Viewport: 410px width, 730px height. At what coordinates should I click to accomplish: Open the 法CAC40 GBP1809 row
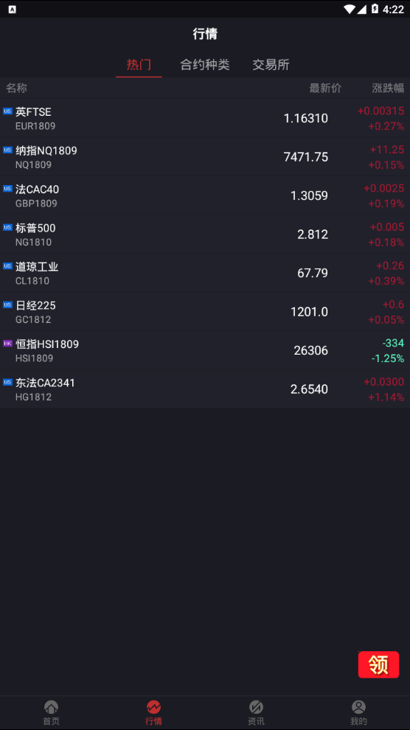click(205, 195)
